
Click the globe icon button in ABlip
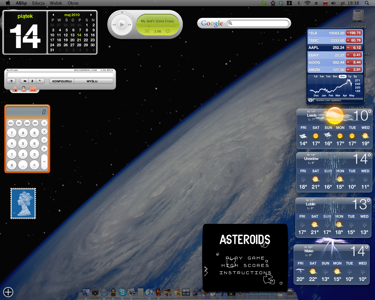[11, 81]
